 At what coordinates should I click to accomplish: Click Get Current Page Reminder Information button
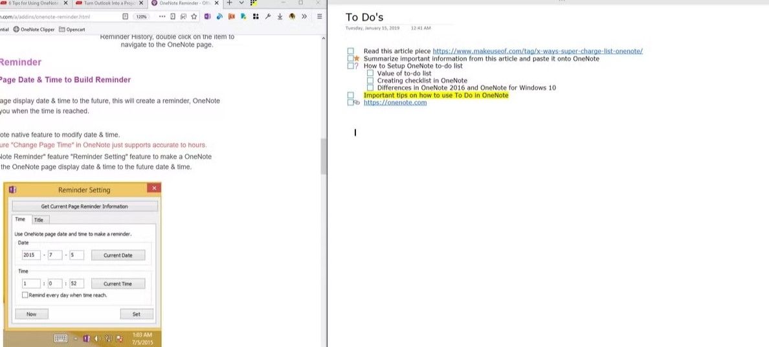point(85,206)
